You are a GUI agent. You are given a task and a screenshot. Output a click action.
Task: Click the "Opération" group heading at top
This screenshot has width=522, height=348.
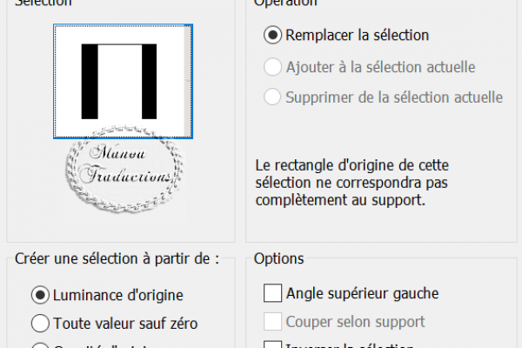tap(285, 3)
